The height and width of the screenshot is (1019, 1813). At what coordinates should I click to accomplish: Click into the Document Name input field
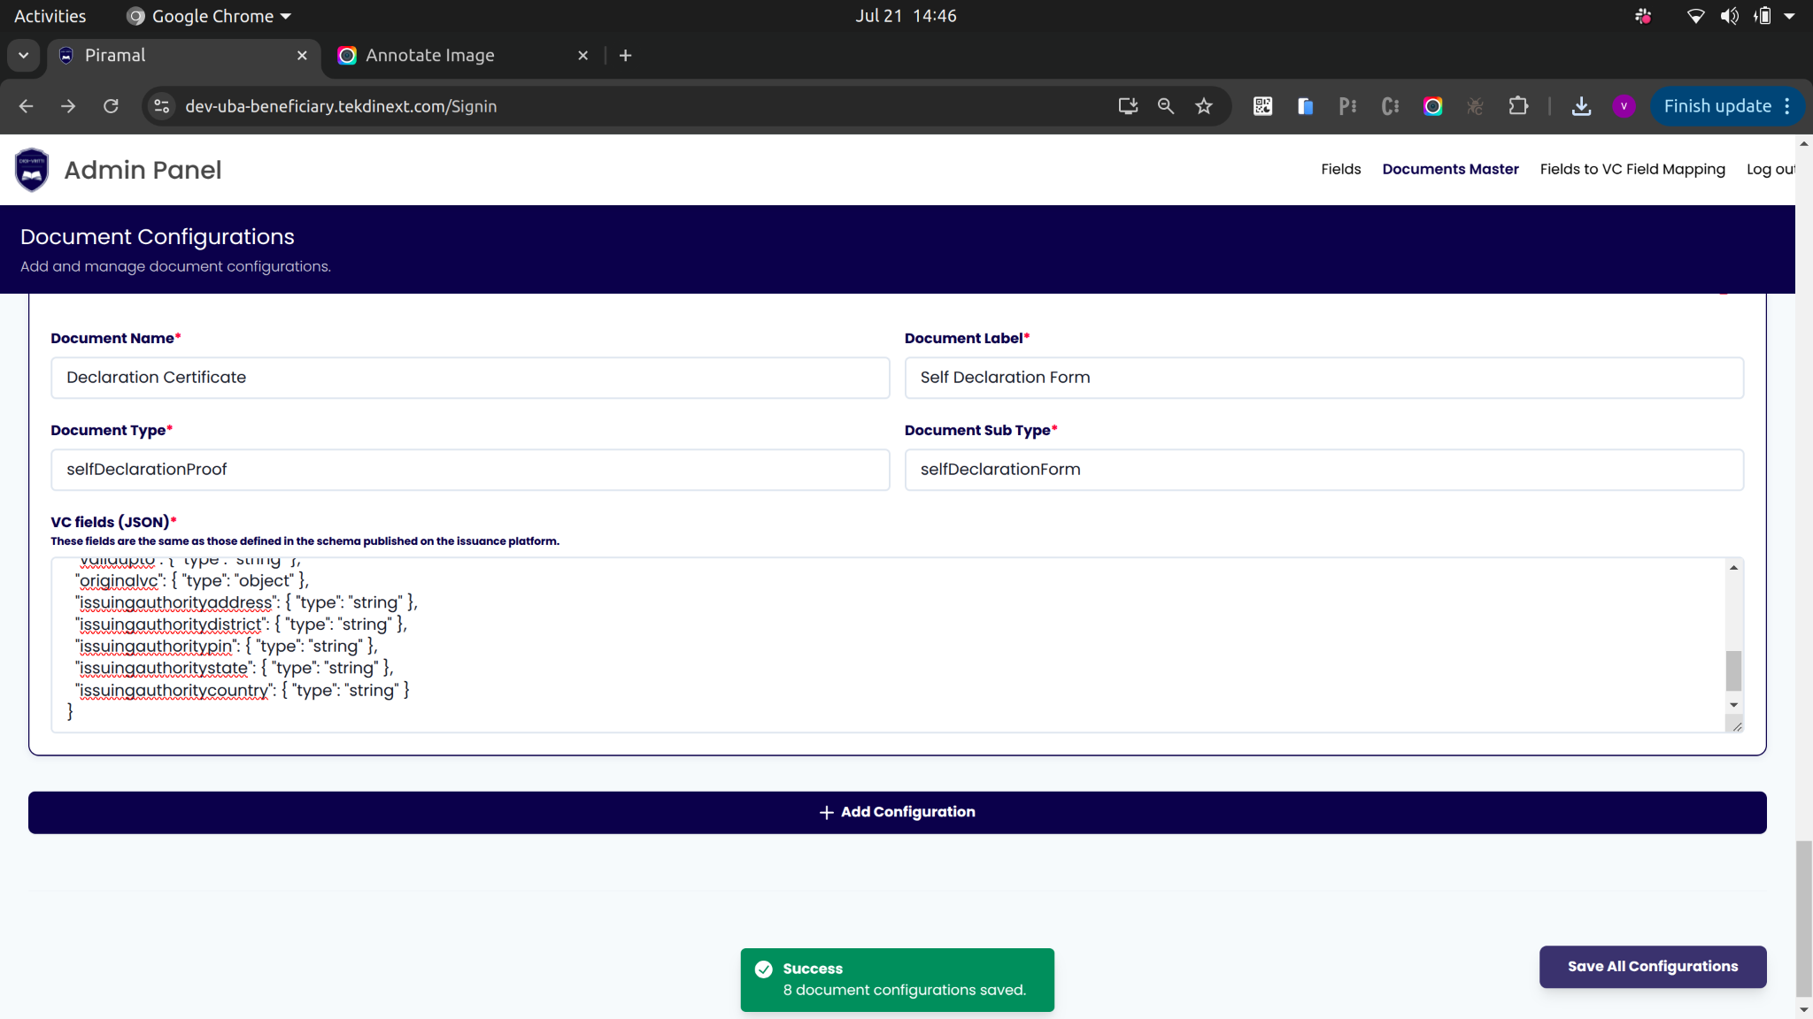(469, 378)
